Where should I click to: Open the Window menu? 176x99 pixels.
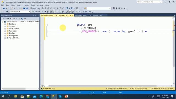tap(40, 5)
